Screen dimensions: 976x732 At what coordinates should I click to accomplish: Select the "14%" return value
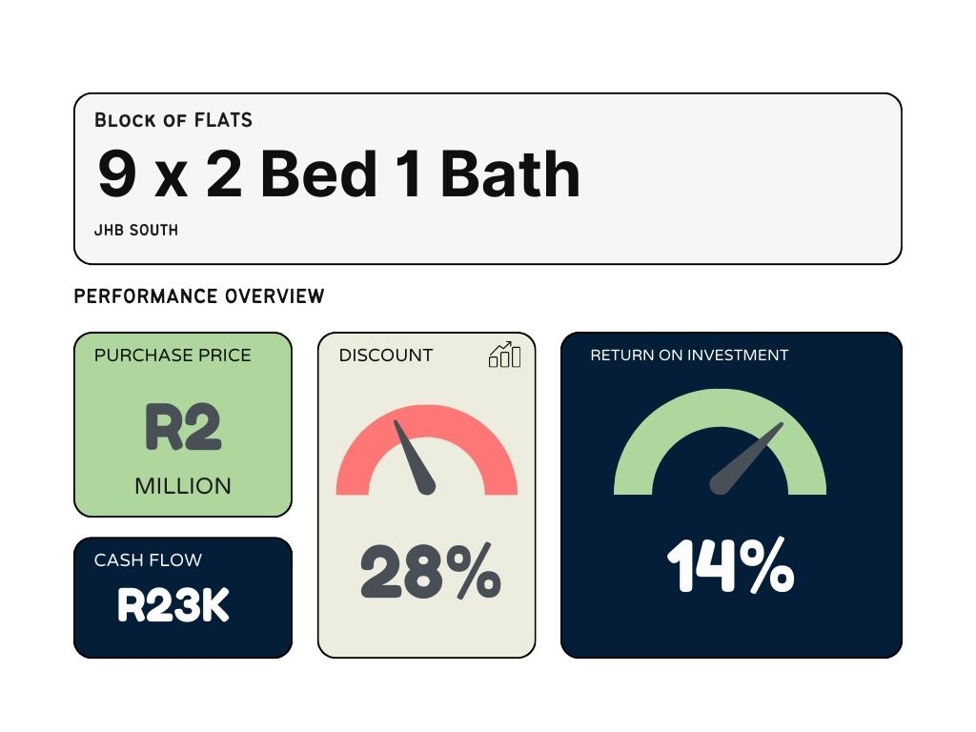pyautogui.click(x=730, y=566)
